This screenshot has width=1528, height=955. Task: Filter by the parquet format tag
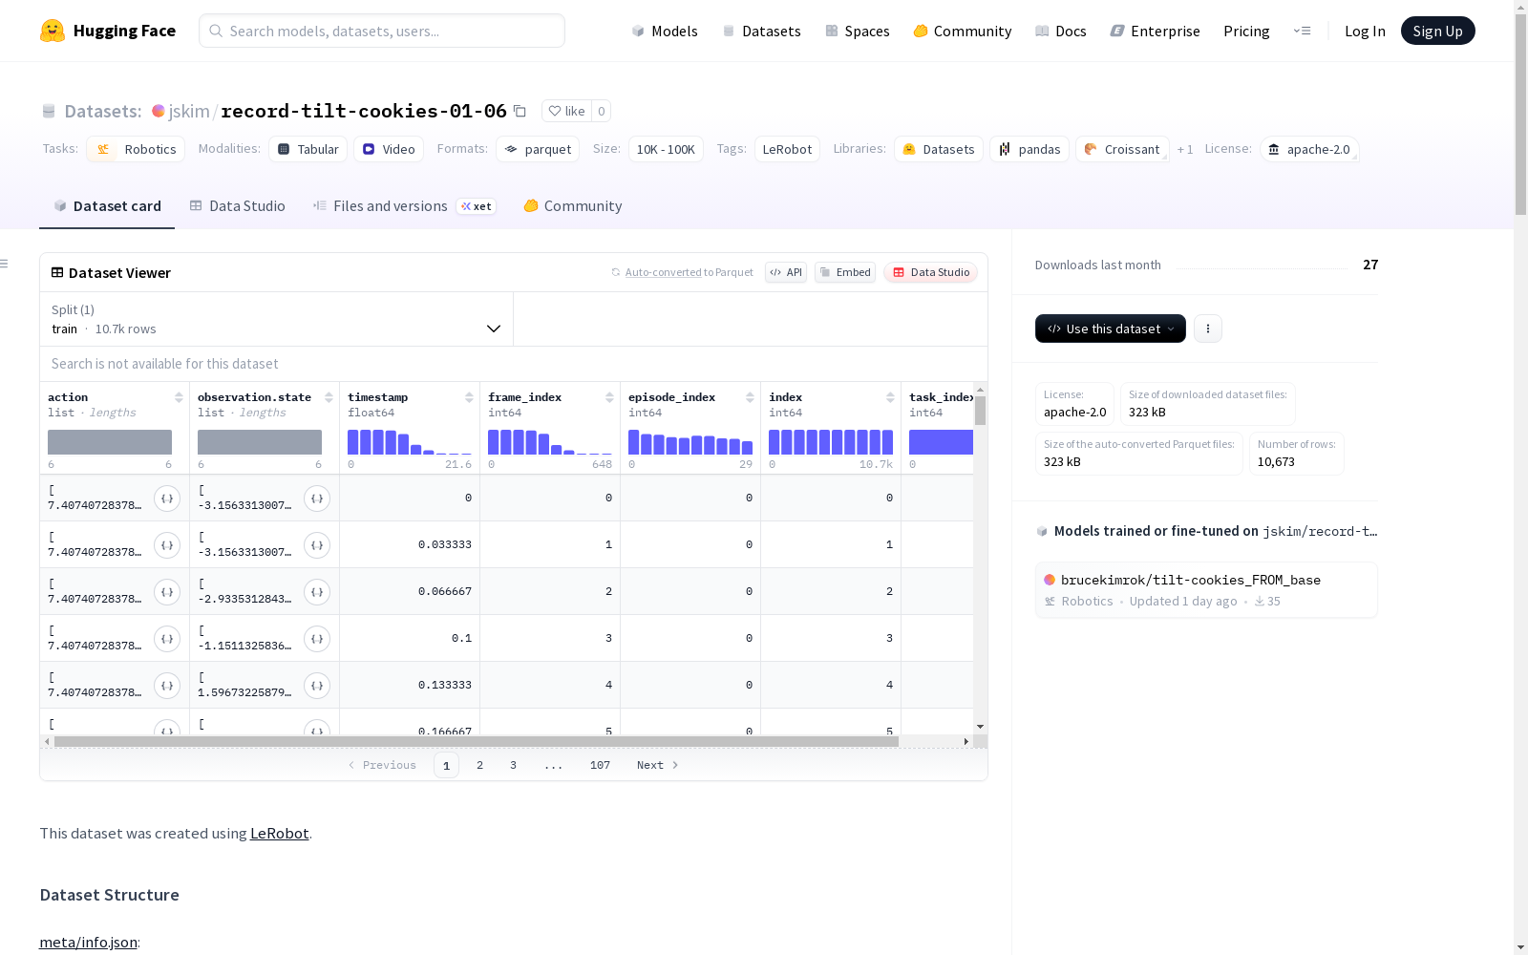click(538, 149)
